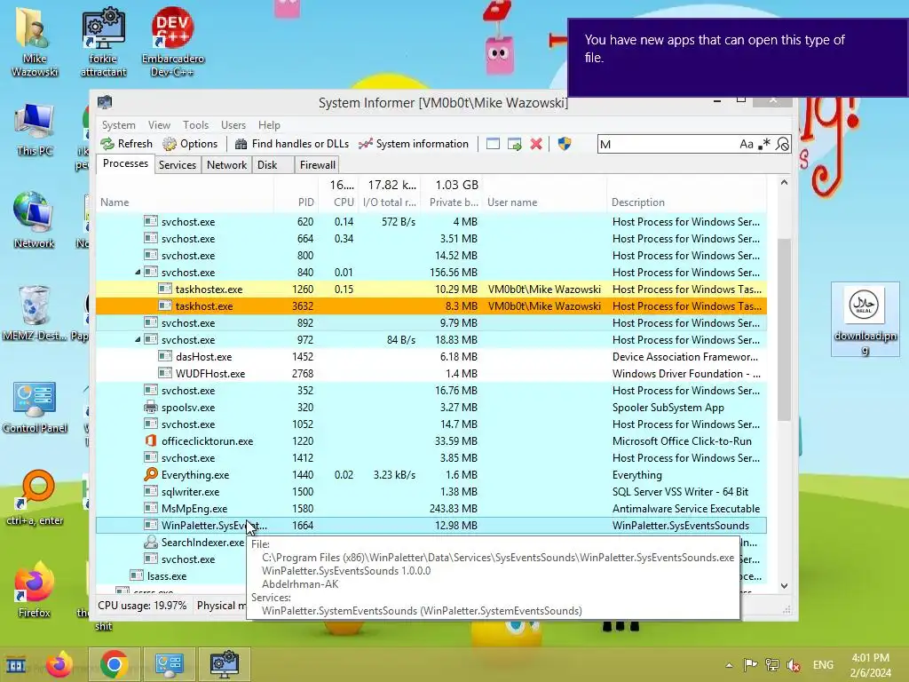
Task: Select the spoolsv.exe process row
Action: (x=431, y=407)
